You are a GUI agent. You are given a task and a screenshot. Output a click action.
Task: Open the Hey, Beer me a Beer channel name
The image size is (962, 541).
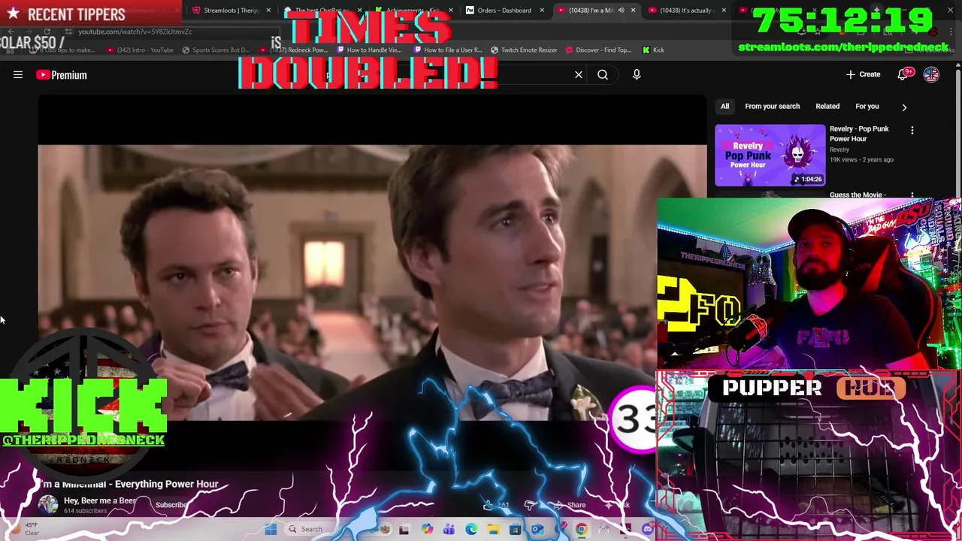(100, 501)
